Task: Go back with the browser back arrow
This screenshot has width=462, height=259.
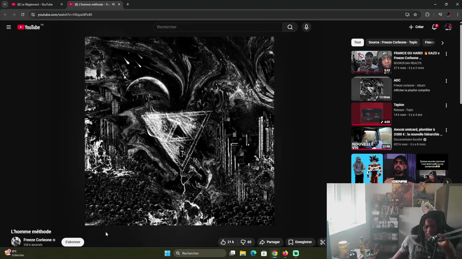Action: click(5, 15)
